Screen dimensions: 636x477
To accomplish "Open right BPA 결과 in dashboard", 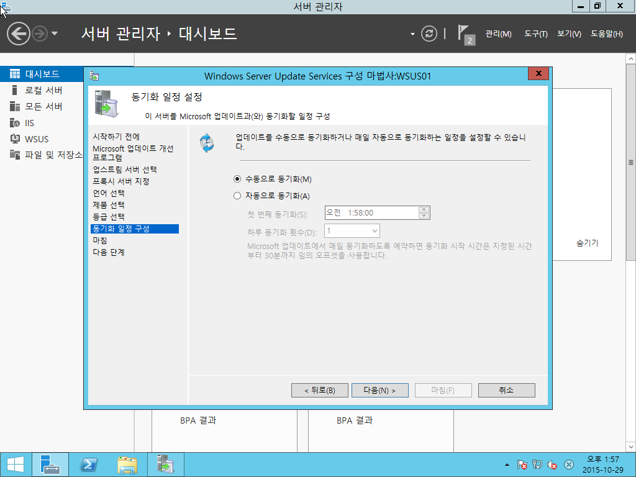I will [x=355, y=420].
